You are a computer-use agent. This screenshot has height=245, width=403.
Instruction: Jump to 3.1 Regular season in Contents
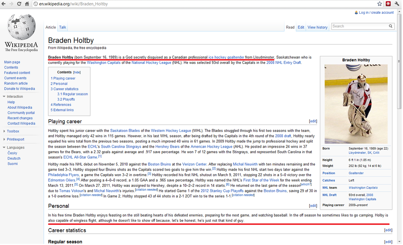72,94
